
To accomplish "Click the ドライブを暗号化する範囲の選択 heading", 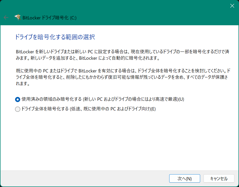I will click(x=55, y=37).
